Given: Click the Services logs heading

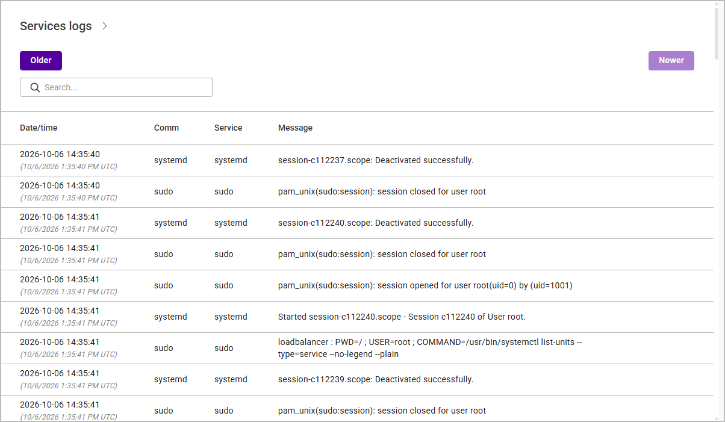Looking at the screenshot, I should (x=56, y=26).
